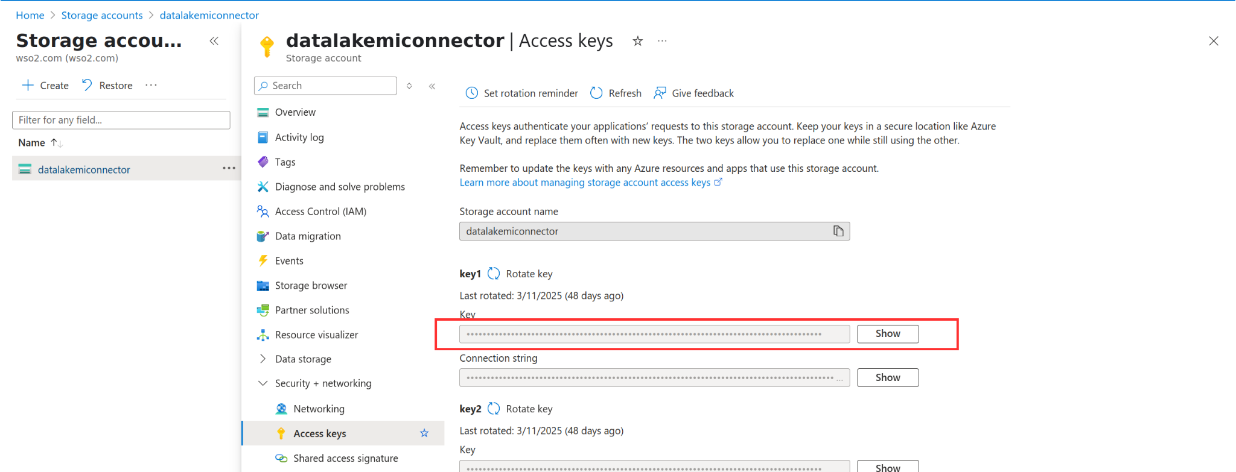Screen dimensions: 1236x472
Task: Open Storage accounts breadcrumb
Action: (x=102, y=15)
